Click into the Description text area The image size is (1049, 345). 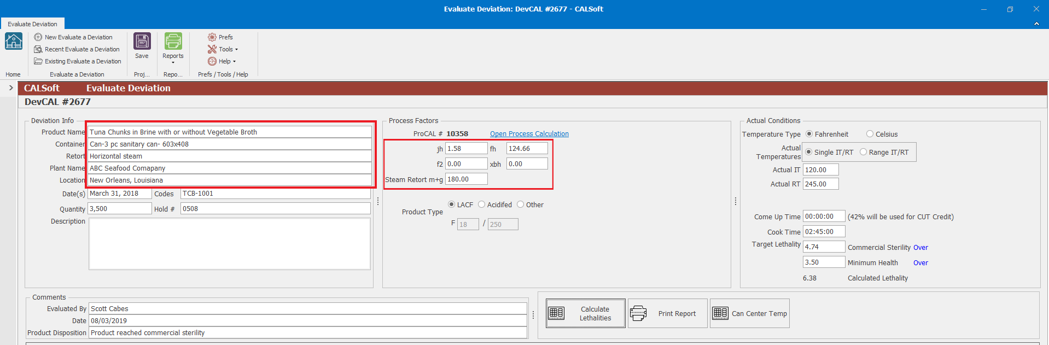point(230,244)
